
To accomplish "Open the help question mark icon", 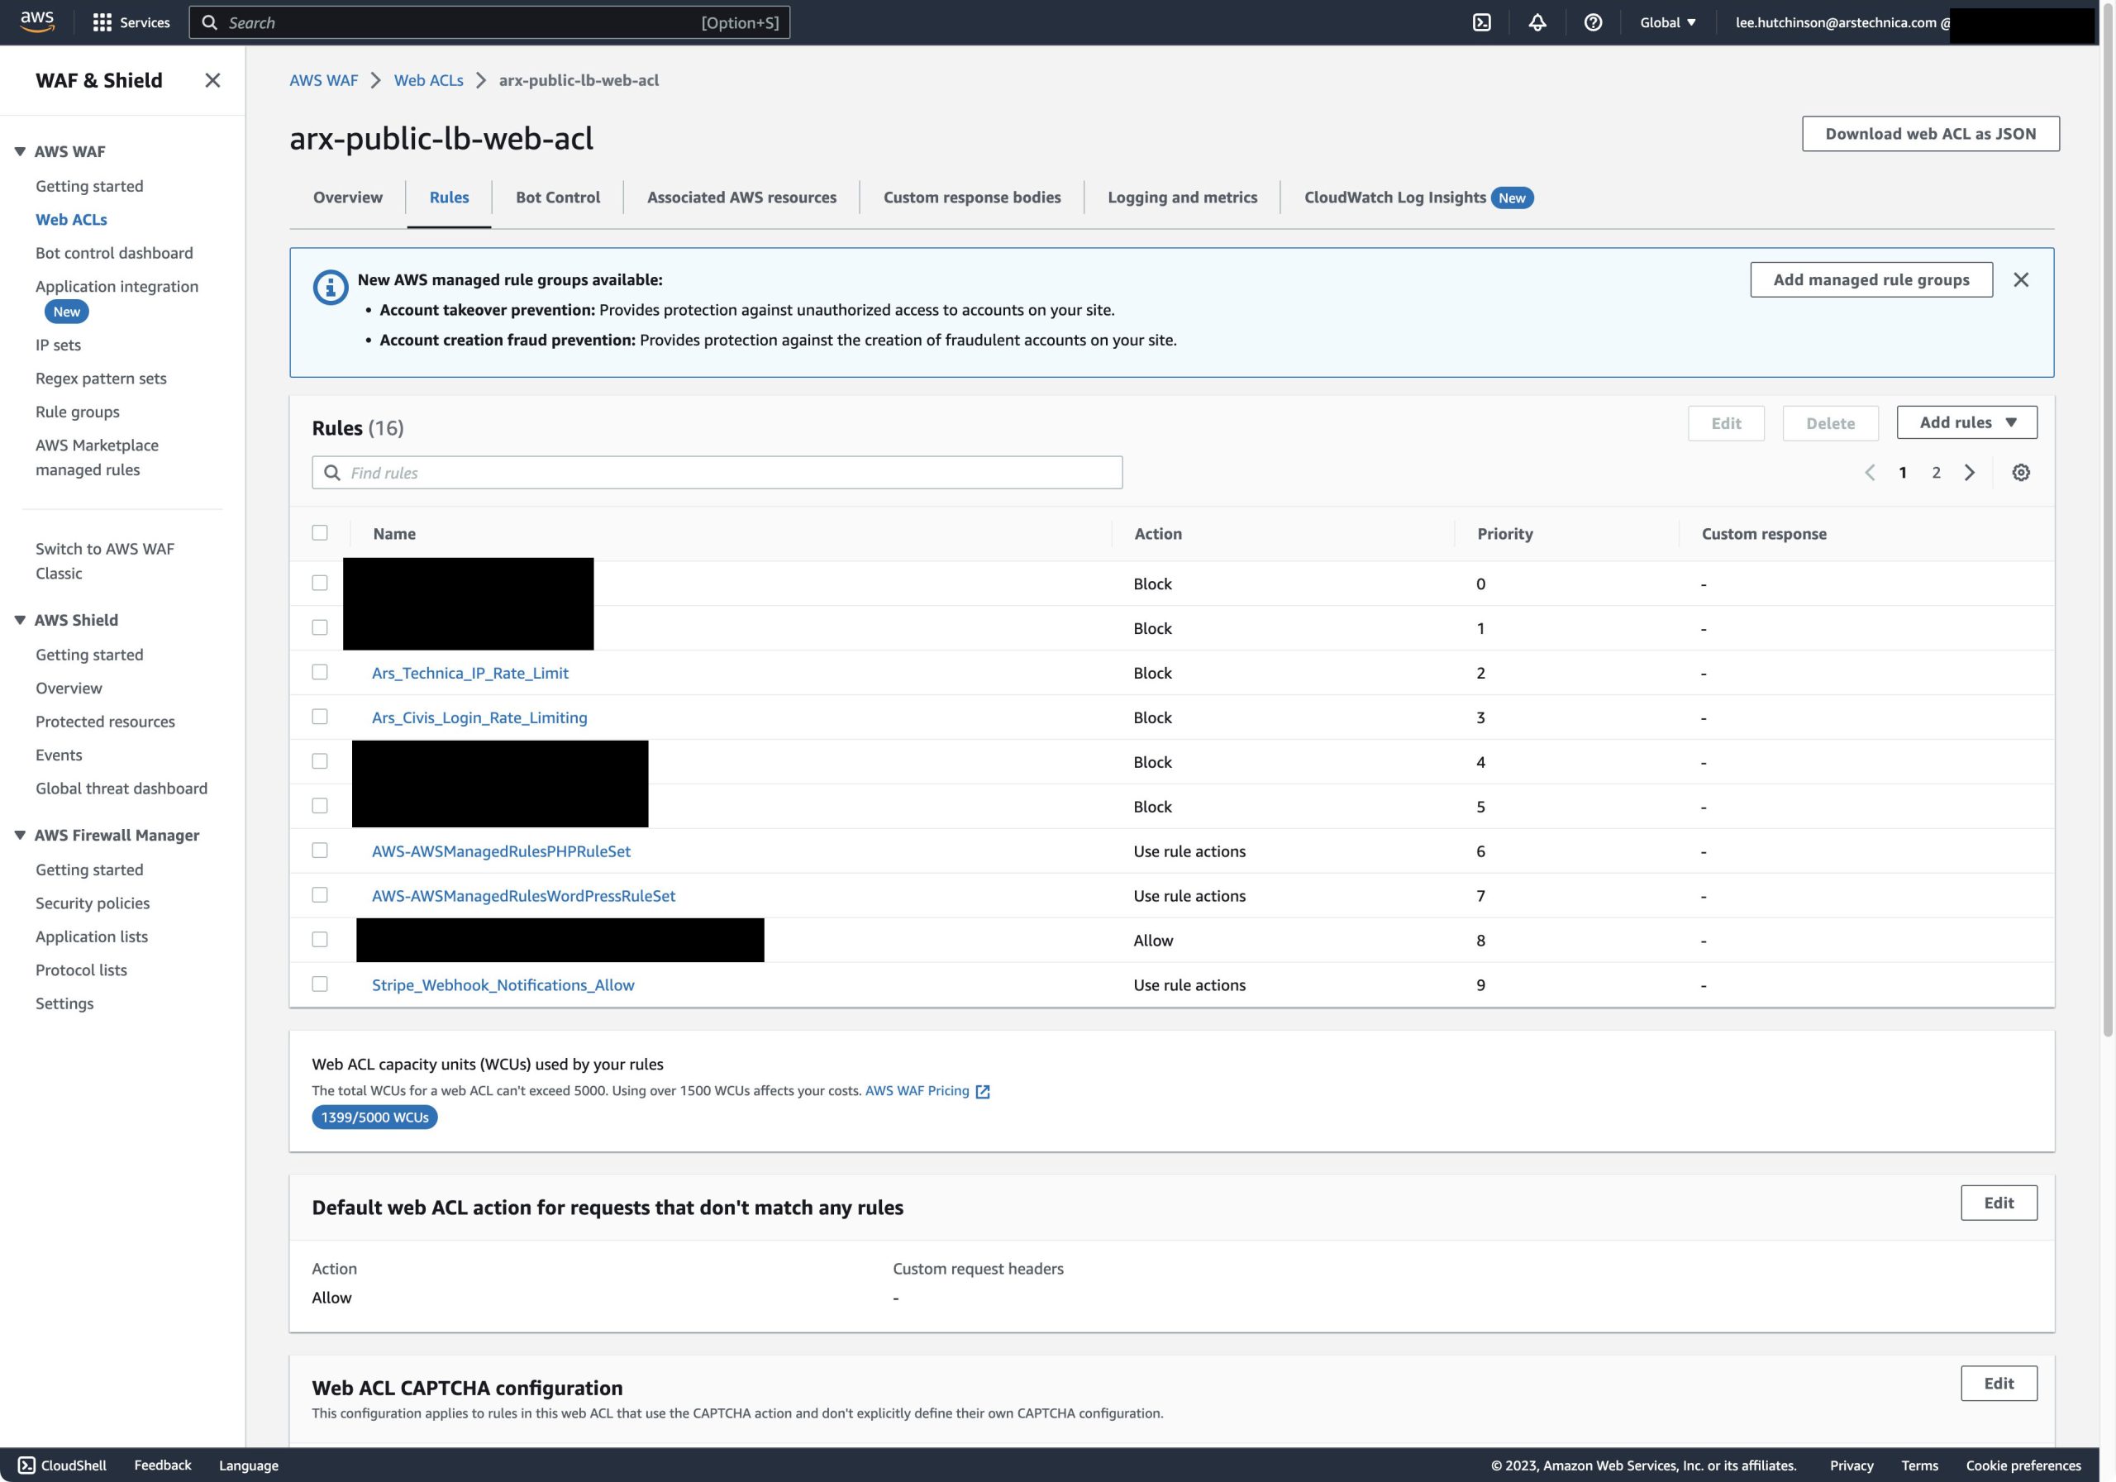I will 1593,22.
